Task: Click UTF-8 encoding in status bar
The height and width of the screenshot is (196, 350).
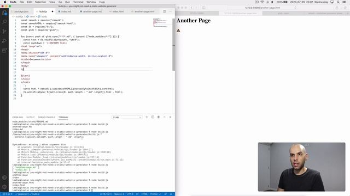Action: 130,194
